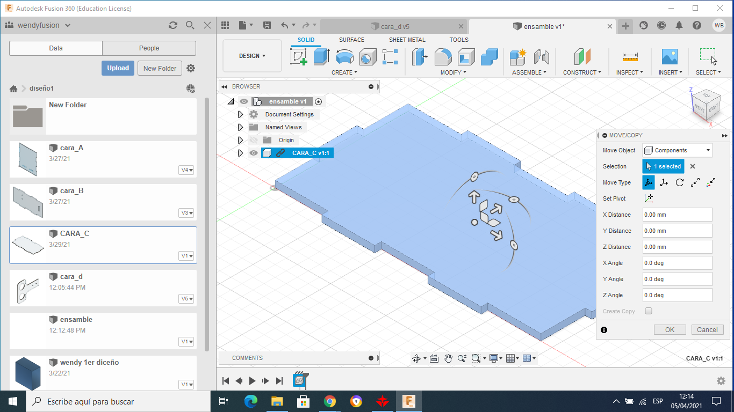
Task: Click the timeline feature marker
Action: 300,380
